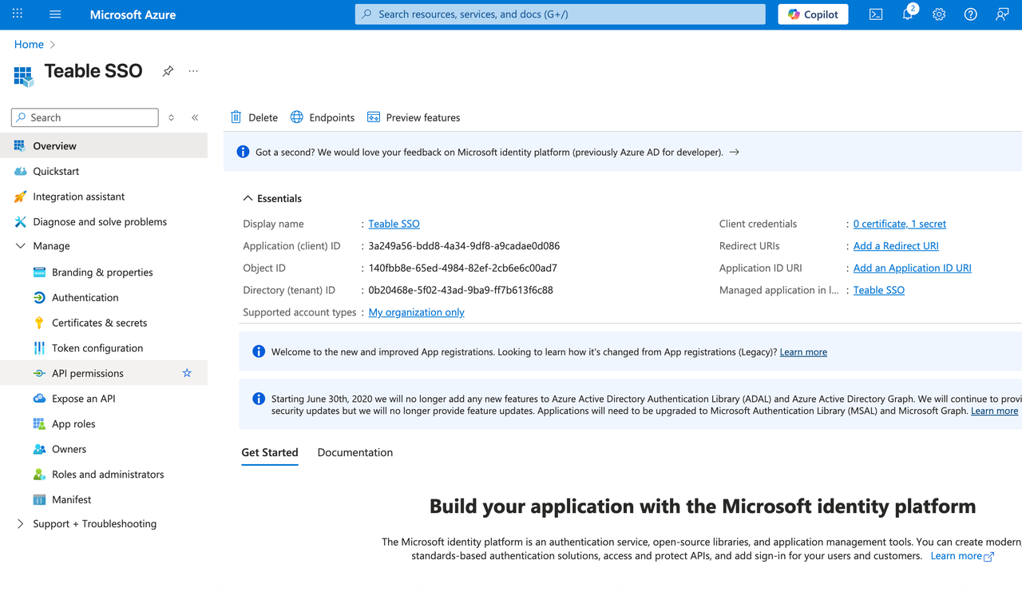Favorite API permissions with the star
The width and height of the screenshot is (1022, 592).
(187, 373)
